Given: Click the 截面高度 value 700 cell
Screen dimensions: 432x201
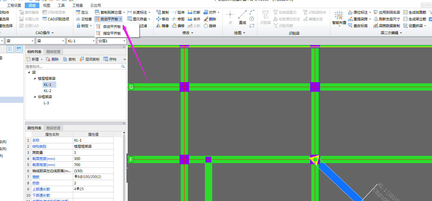Looking at the screenshot, I should [93, 165].
